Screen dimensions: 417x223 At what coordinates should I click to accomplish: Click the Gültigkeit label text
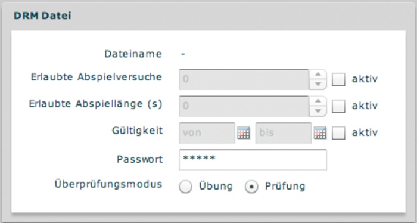137,131
